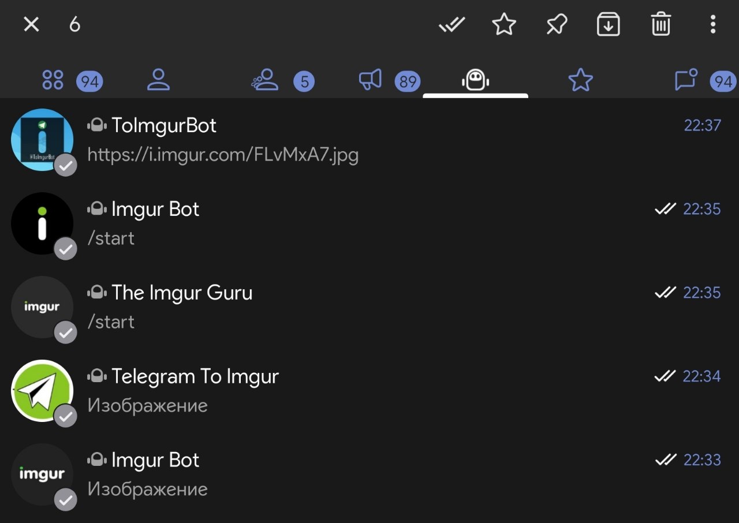Add selected chats to favorites with star
Screen dimensions: 739x523
click(504, 25)
